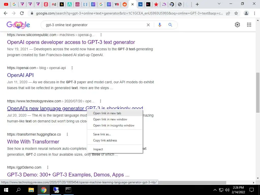The height and width of the screenshot is (195, 260).
Task: Open the tab with green A icon
Action: click(70, 4)
